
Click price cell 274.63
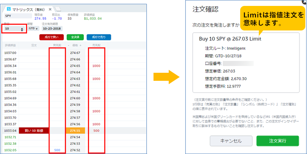[x=75, y=79]
